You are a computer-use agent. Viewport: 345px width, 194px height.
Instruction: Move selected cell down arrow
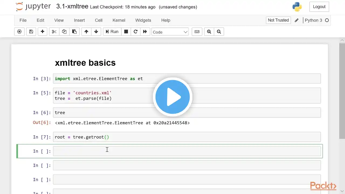click(96, 32)
